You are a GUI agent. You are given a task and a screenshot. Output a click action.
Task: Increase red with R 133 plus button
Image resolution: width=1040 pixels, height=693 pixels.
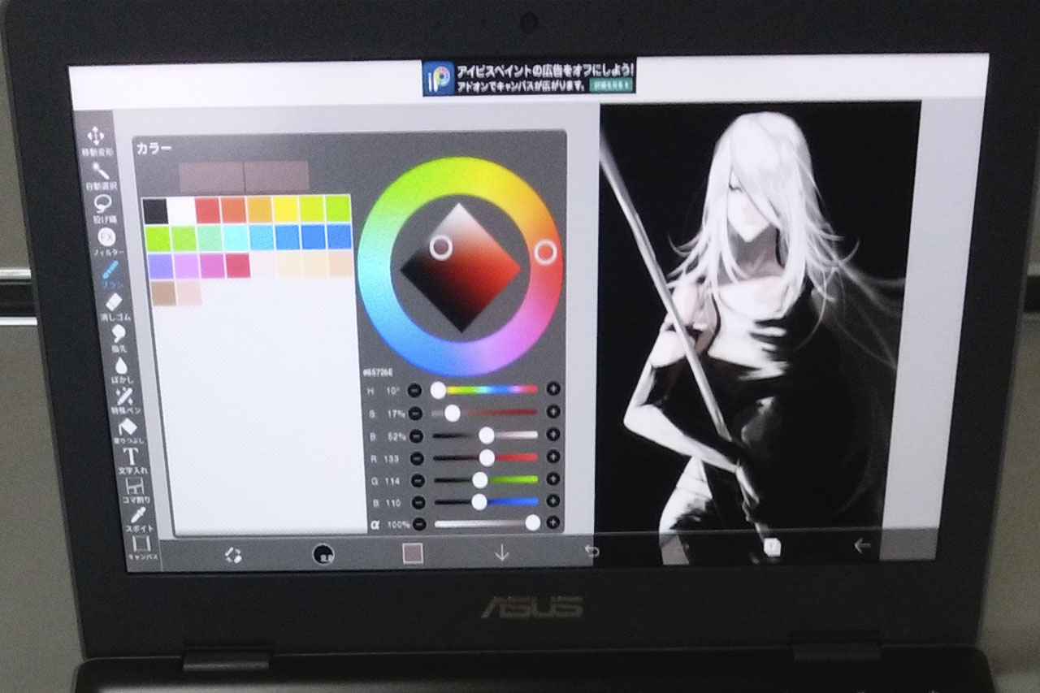tap(553, 457)
